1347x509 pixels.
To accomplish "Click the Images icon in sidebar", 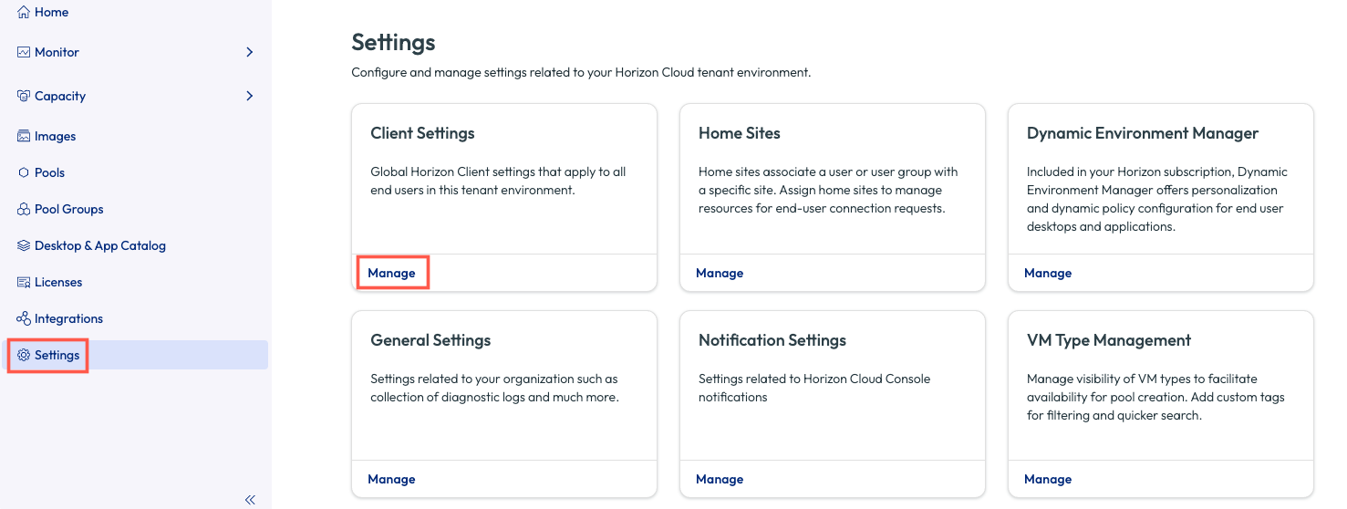I will tap(24, 137).
